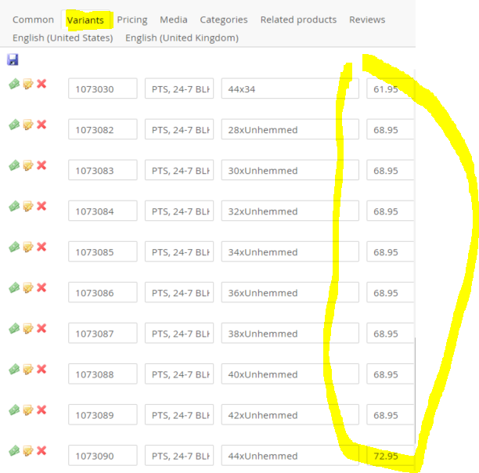Go to the Related products tab
This screenshot has width=479, height=473.
tap(298, 20)
